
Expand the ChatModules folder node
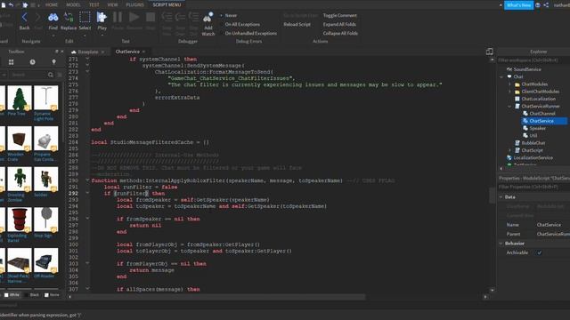coord(509,84)
